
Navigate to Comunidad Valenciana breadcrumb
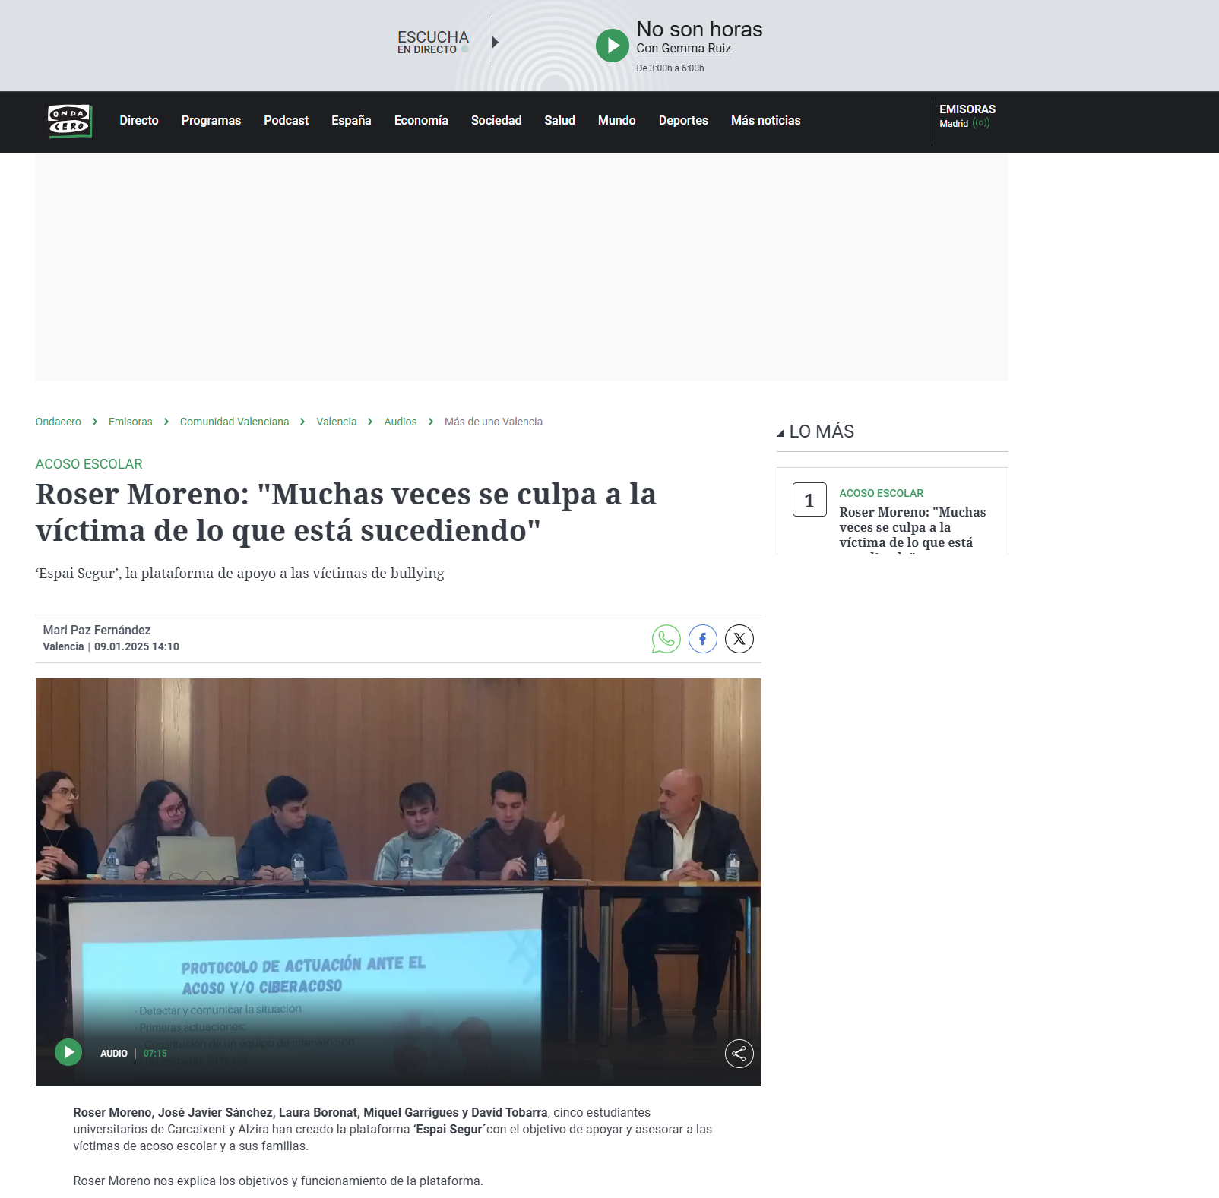(x=234, y=422)
